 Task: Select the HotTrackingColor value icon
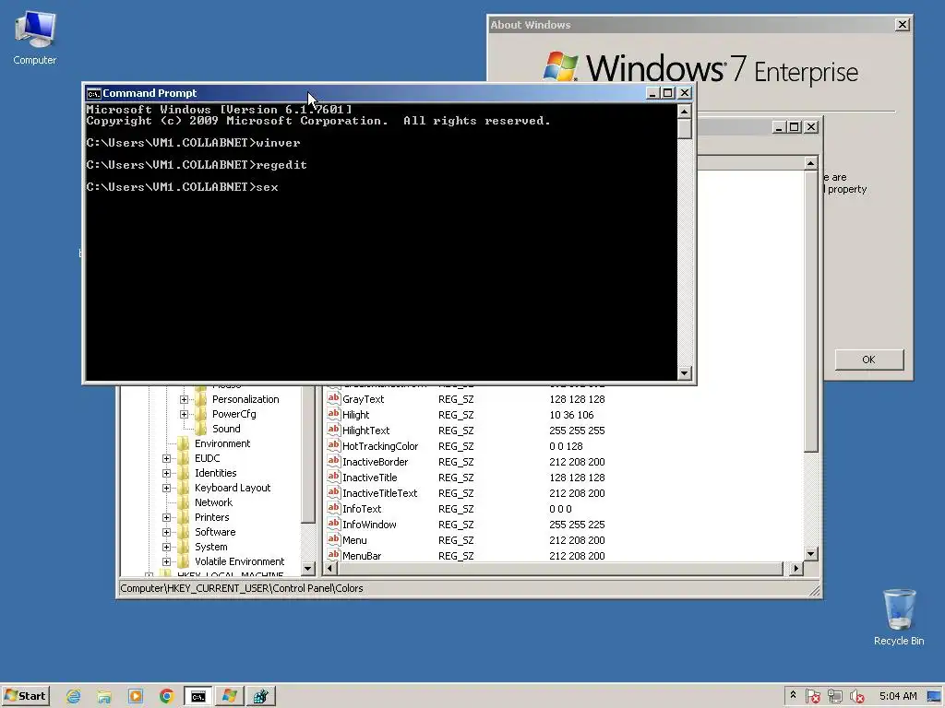click(x=333, y=445)
